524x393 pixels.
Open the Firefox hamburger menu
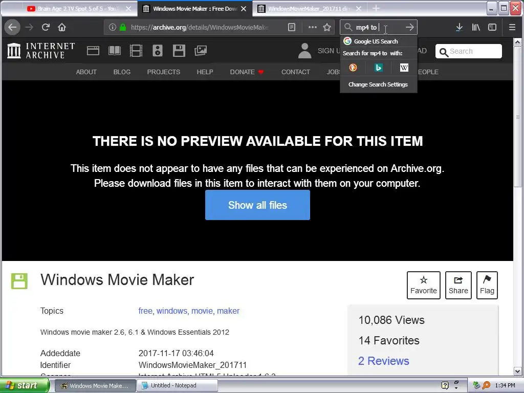pyautogui.click(x=512, y=27)
